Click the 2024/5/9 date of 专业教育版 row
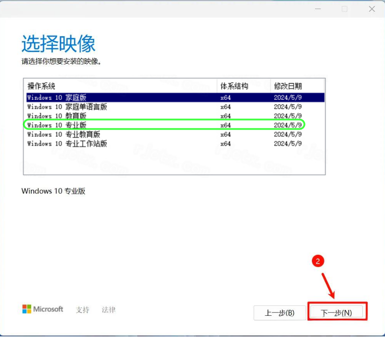This screenshot has height=337, width=385. coord(288,134)
